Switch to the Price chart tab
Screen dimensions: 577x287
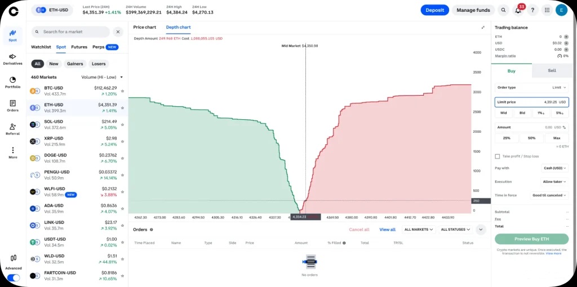tap(145, 27)
